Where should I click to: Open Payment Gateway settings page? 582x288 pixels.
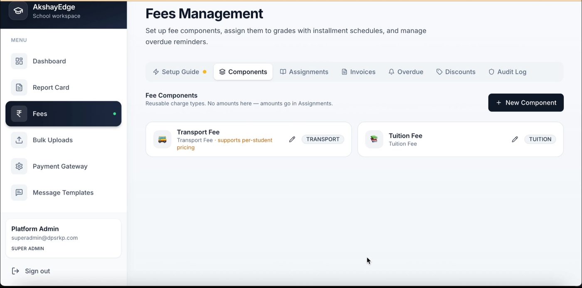(x=63, y=166)
